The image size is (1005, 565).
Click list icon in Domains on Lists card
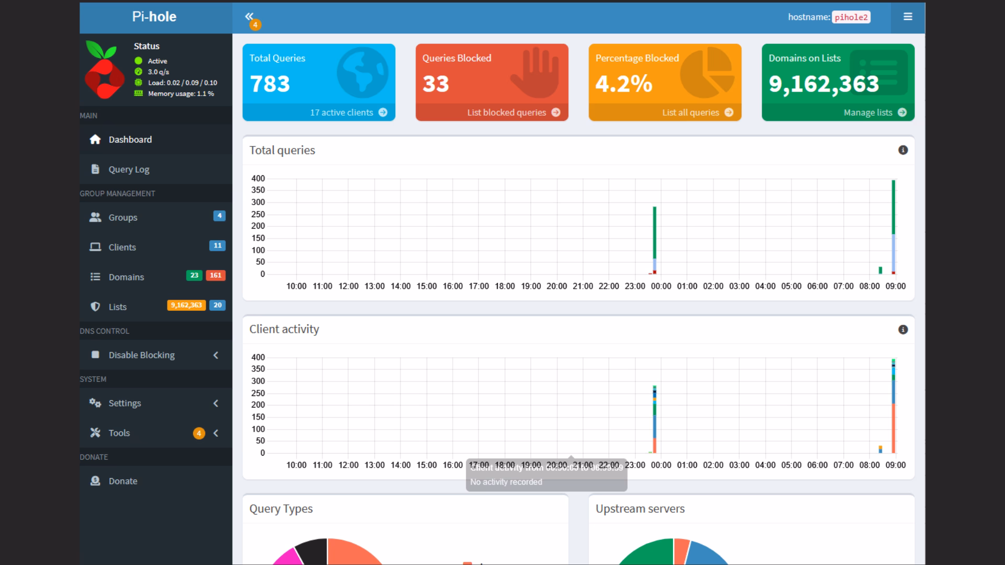tap(879, 73)
